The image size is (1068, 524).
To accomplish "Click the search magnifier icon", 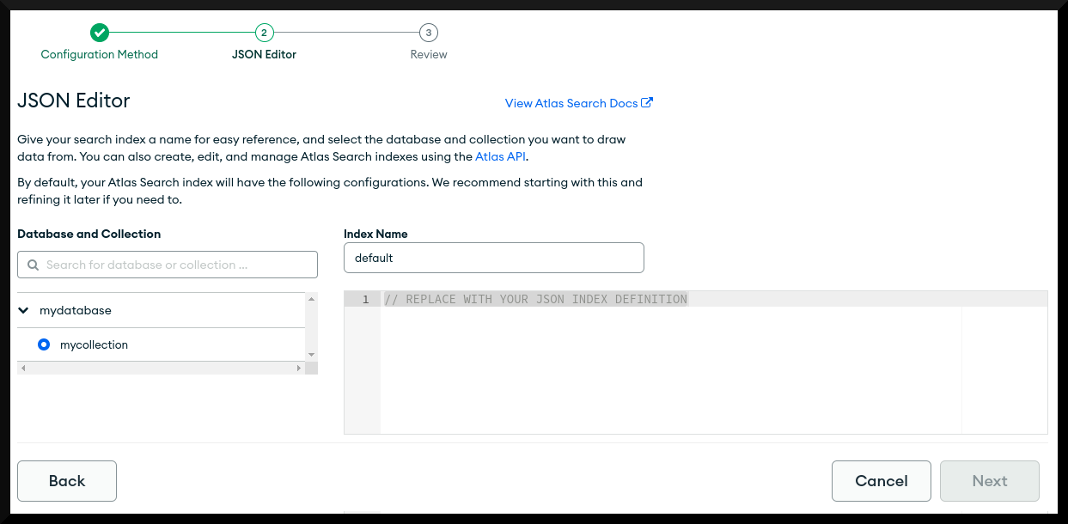I will pyautogui.click(x=33, y=264).
